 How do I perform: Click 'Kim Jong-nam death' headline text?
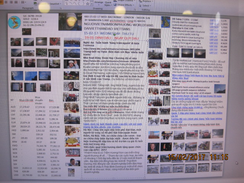(x=182, y=81)
